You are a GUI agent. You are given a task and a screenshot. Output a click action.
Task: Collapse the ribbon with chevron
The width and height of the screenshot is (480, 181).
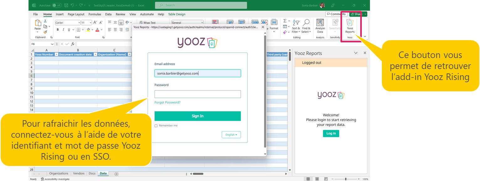point(365,36)
